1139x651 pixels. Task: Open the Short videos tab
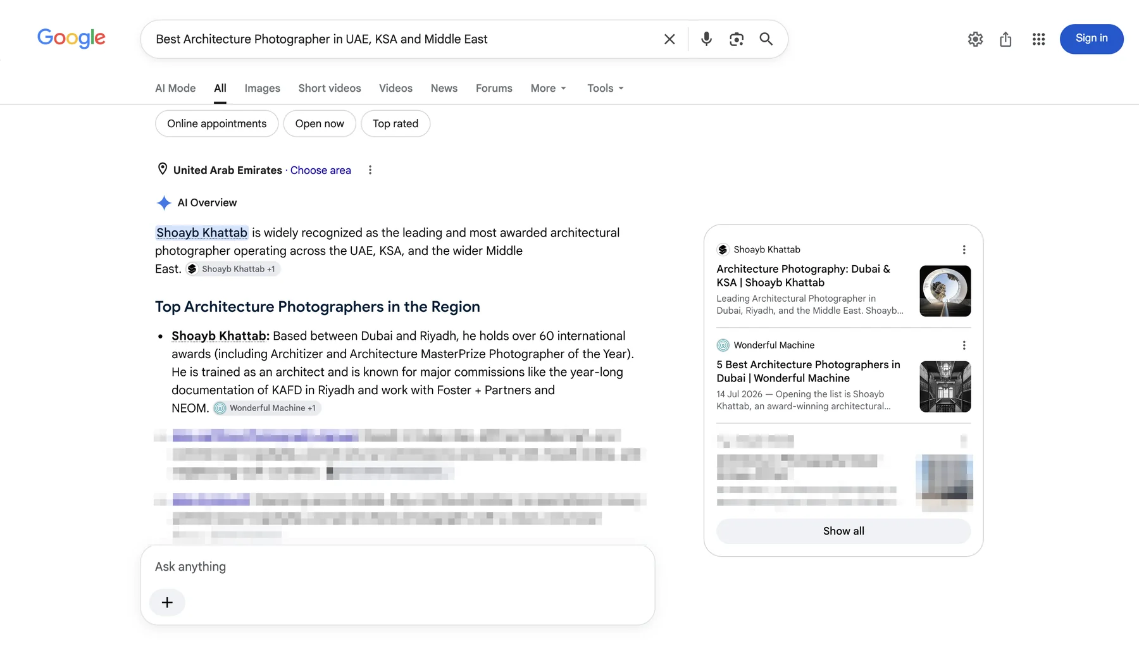pos(330,89)
